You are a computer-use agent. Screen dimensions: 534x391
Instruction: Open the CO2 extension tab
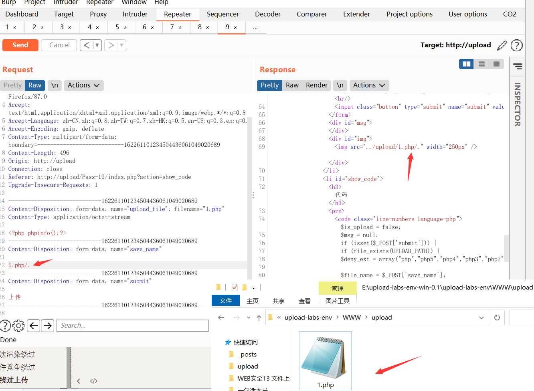(510, 14)
